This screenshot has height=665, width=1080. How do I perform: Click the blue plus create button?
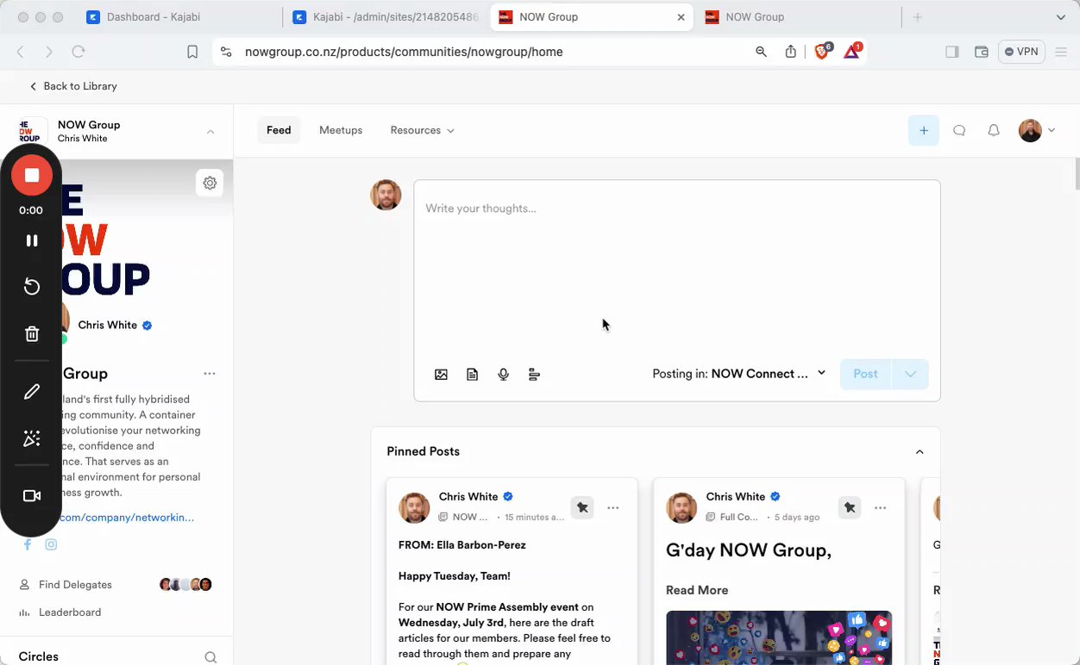coord(923,131)
